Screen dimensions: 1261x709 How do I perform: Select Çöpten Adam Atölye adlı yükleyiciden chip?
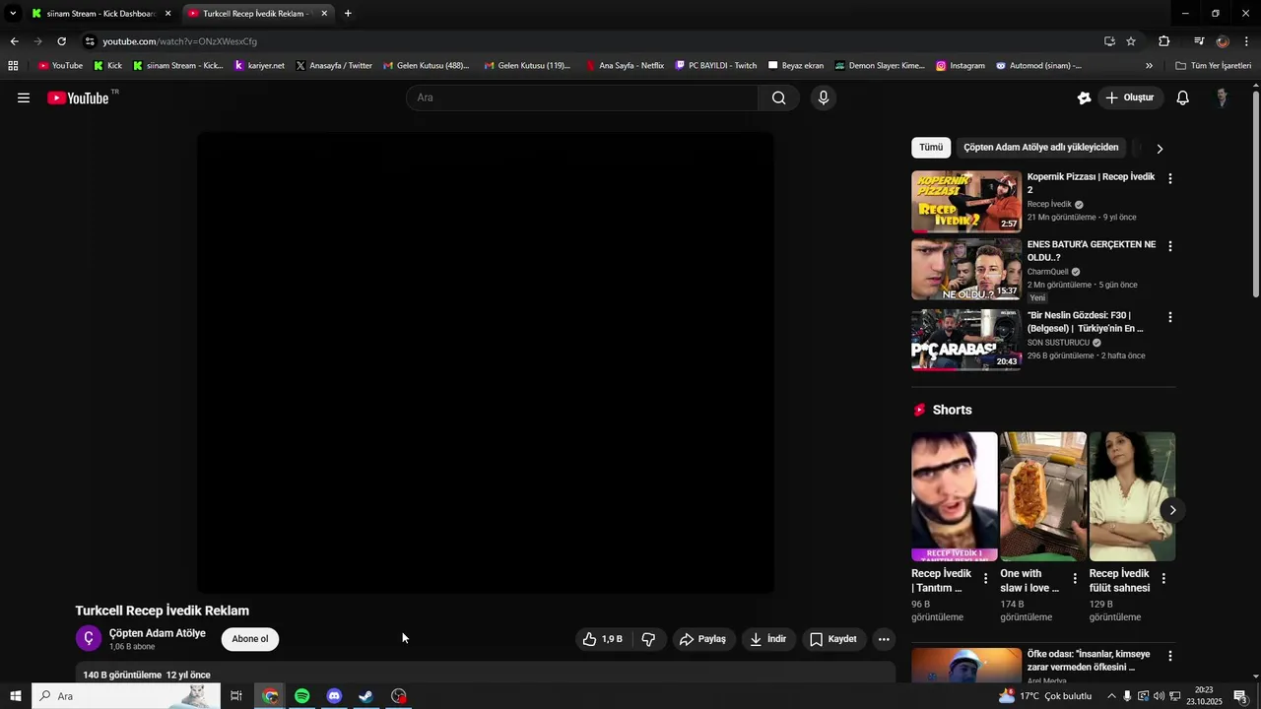pos(1041,148)
